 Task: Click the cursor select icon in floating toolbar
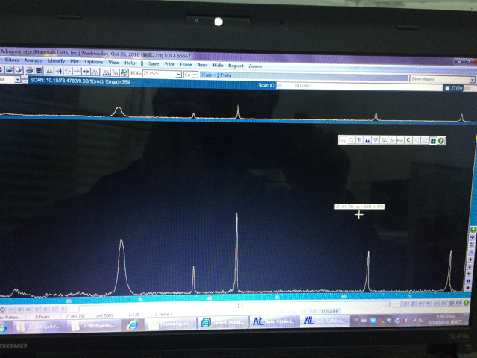[x=343, y=140]
